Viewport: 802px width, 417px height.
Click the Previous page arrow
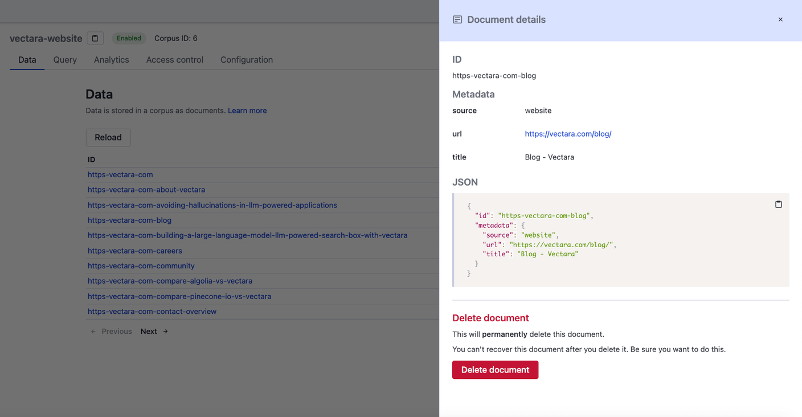point(94,332)
